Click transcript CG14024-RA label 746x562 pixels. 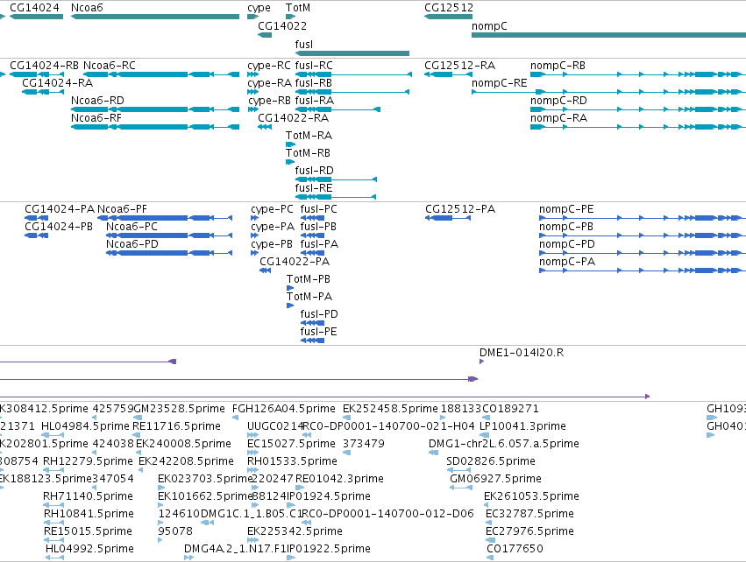(x=58, y=82)
